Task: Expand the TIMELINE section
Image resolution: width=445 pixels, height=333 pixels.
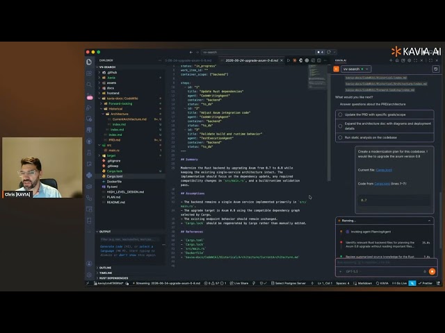Action: [x=105, y=273]
